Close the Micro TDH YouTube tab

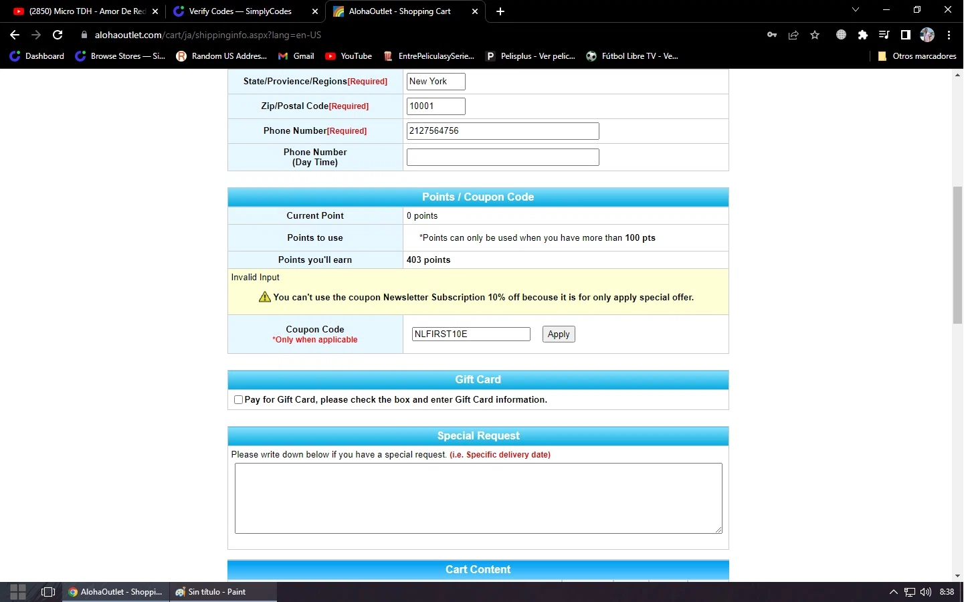tap(155, 11)
